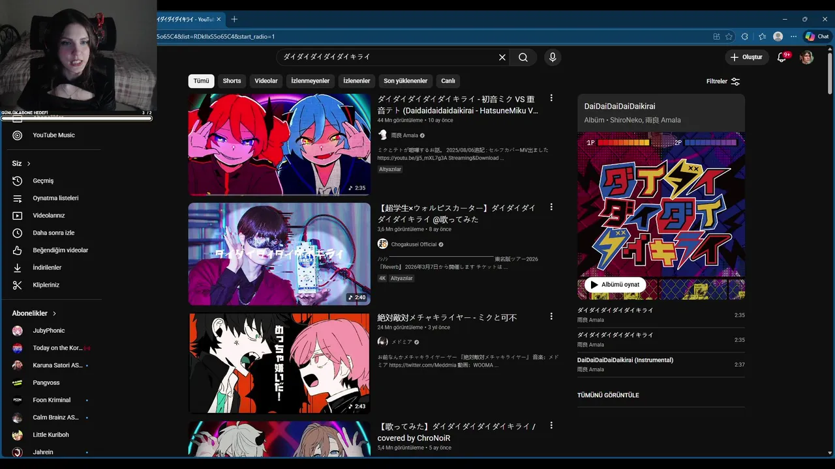The height and width of the screenshot is (469, 835).
Task: Select the Videolar filter chip
Action: point(266,81)
